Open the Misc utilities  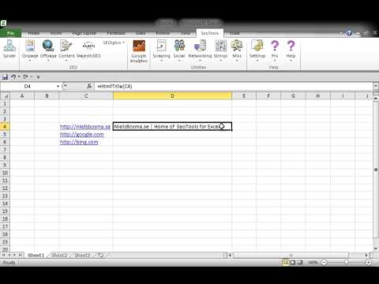tap(237, 50)
